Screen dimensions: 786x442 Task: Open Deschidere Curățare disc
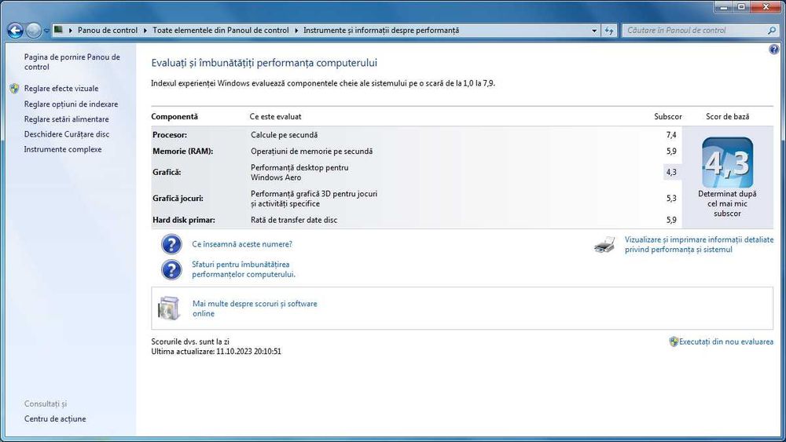click(x=67, y=134)
